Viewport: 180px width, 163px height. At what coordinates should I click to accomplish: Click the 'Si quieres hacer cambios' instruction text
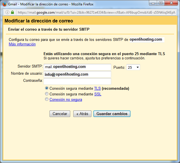coord(94,58)
